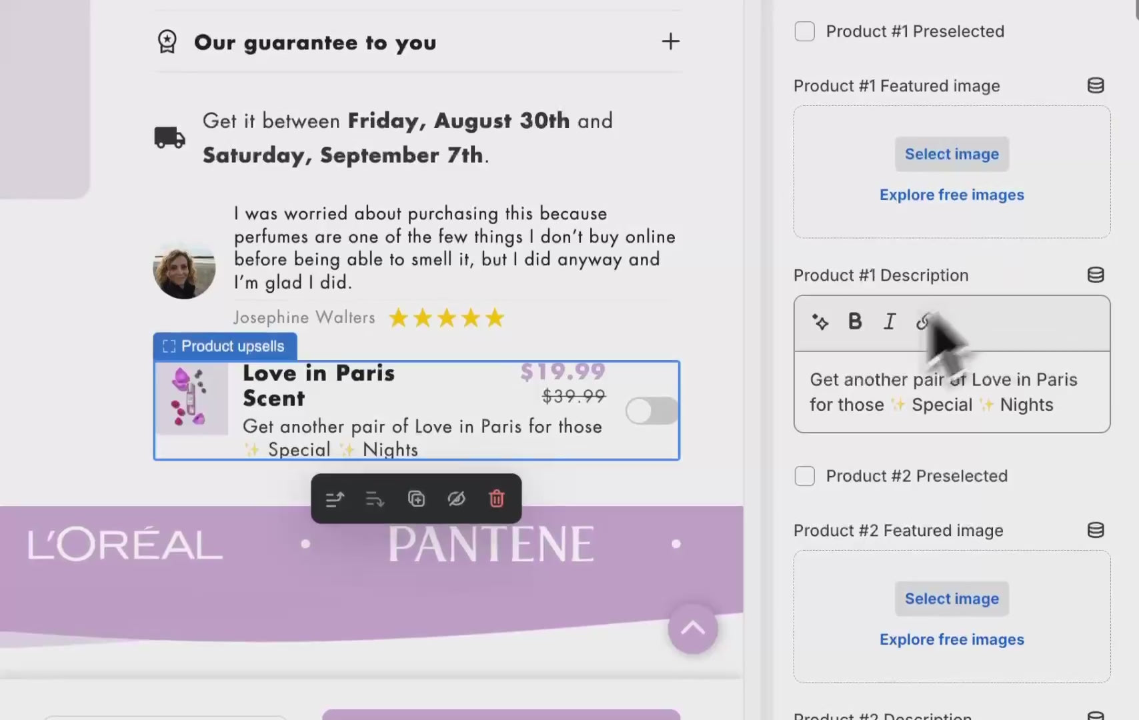Move the Product upsells block down
Image resolution: width=1139 pixels, height=720 pixels.
point(375,499)
